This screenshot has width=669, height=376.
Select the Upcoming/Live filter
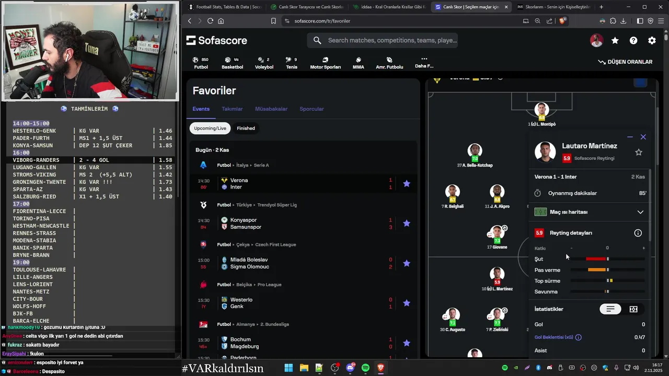click(210, 128)
